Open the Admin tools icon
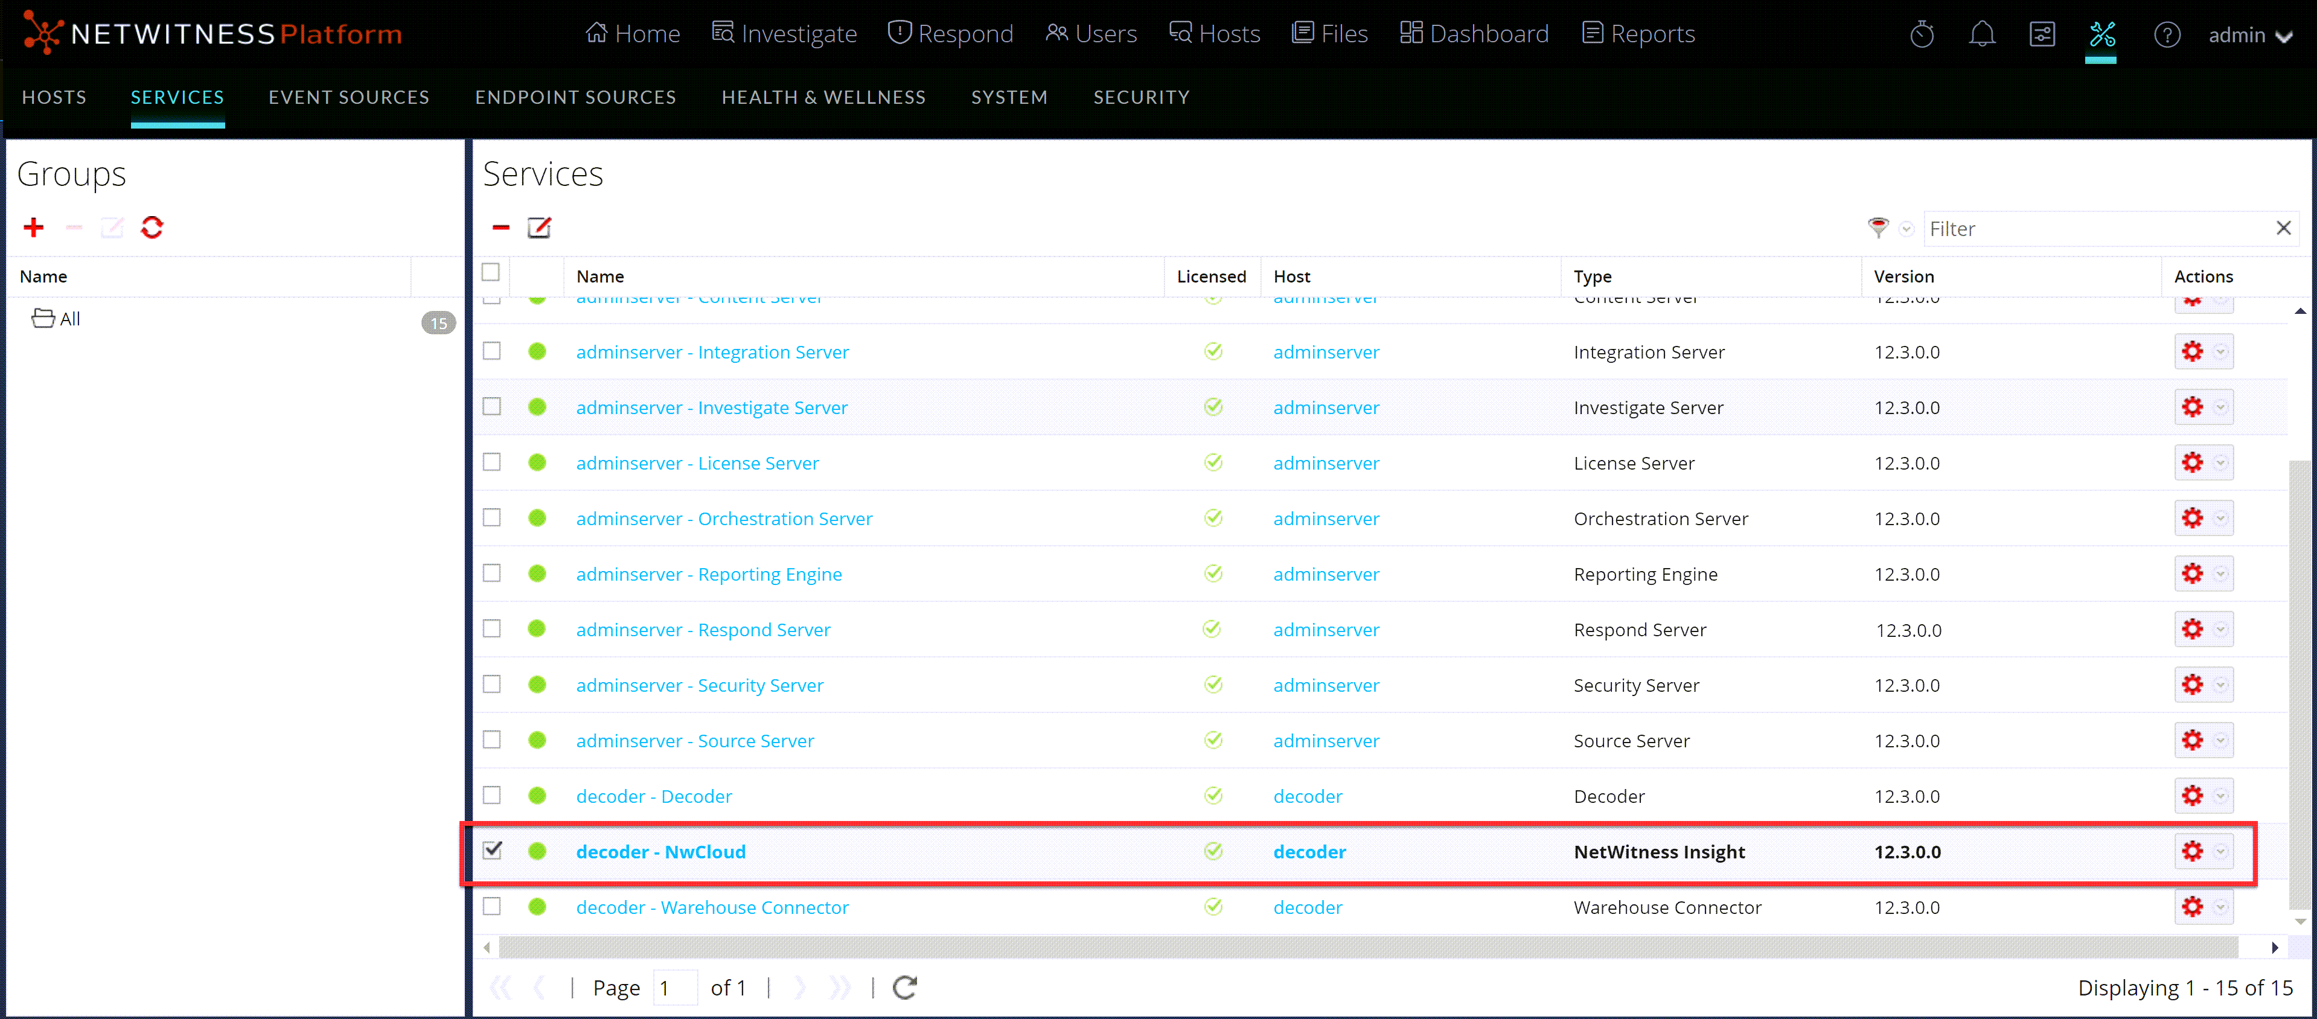 point(2102,35)
